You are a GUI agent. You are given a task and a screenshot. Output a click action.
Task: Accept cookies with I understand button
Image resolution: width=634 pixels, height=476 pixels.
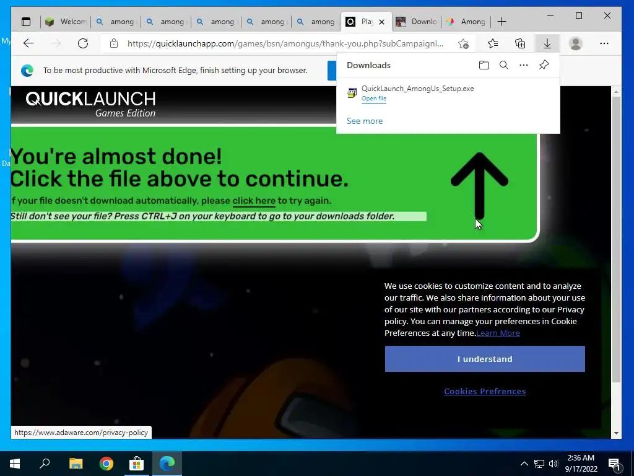point(485,359)
